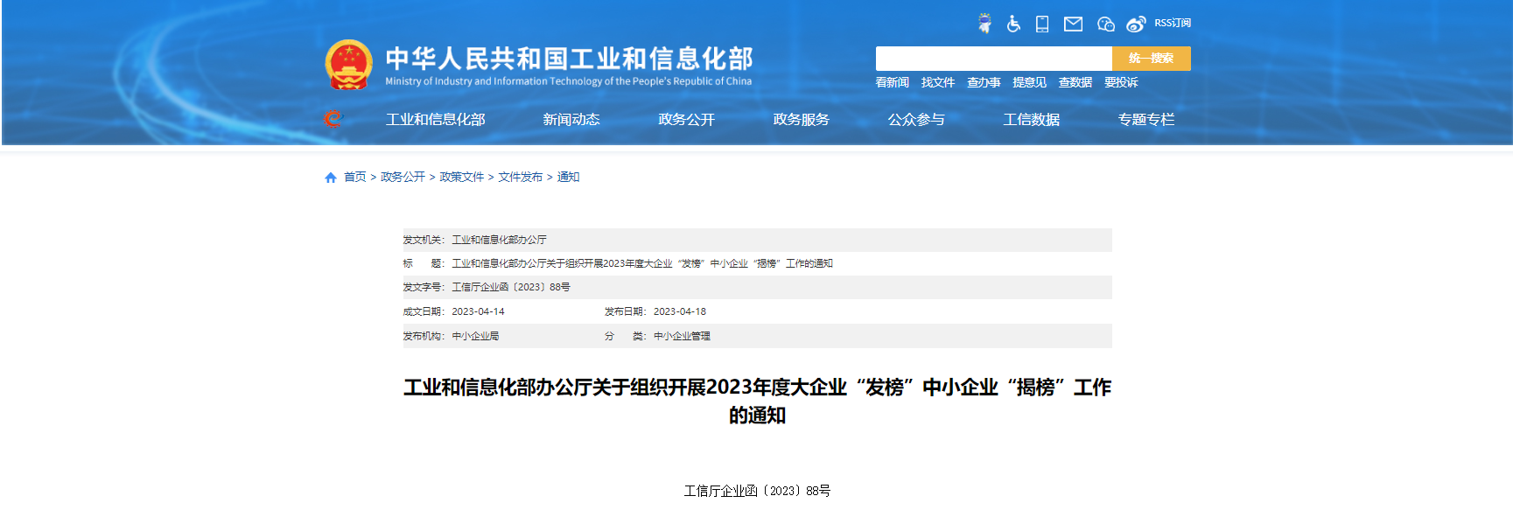Open the wheelchair accessibility icon
The height and width of the screenshot is (510, 1513).
1013,24
